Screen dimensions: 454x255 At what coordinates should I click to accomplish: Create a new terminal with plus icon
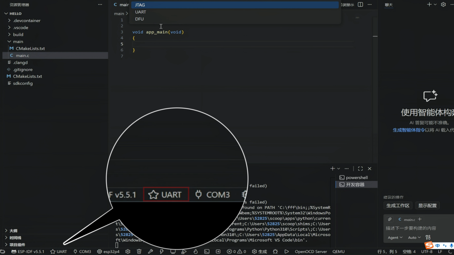pyautogui.click(x=333, y=168)
